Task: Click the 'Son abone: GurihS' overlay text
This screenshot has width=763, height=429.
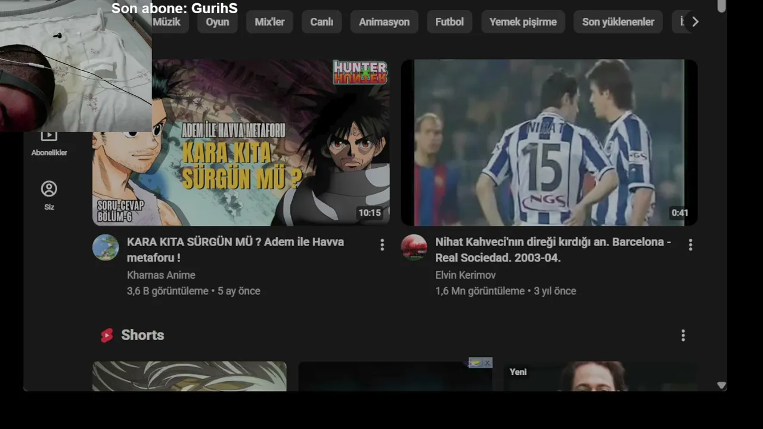Action: tap(175, 8)
